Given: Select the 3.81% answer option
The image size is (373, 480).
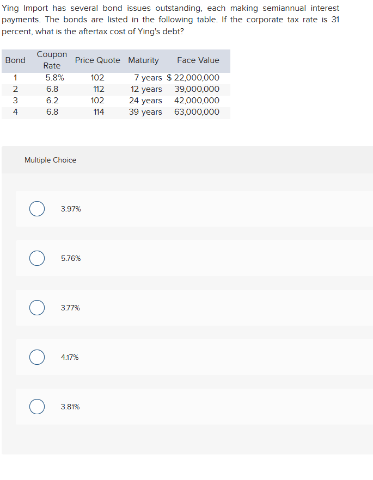Looking at the screenshot, I should [36, 407].
